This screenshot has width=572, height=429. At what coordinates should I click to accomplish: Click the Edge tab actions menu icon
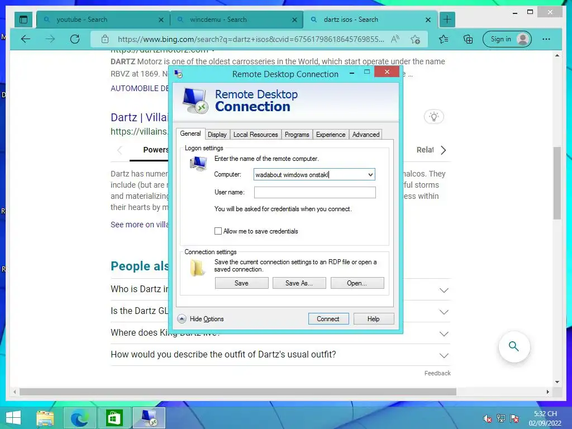(x=23, y=20)
